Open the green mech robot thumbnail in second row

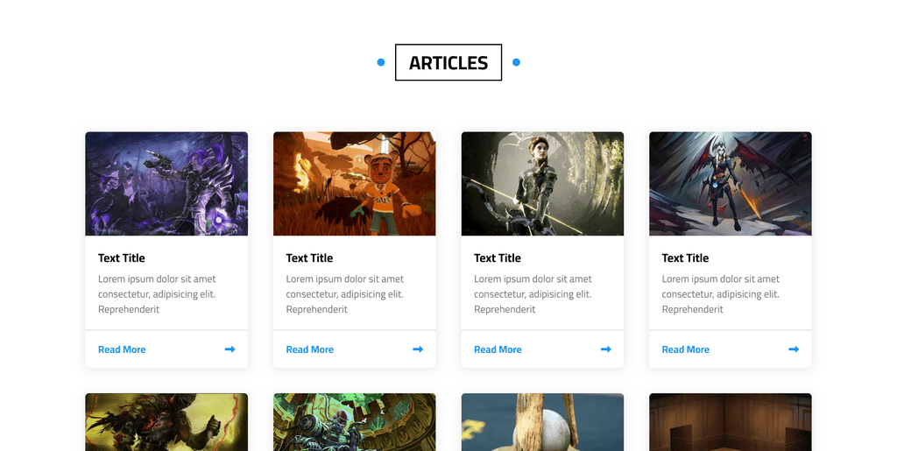pos(355,422)
